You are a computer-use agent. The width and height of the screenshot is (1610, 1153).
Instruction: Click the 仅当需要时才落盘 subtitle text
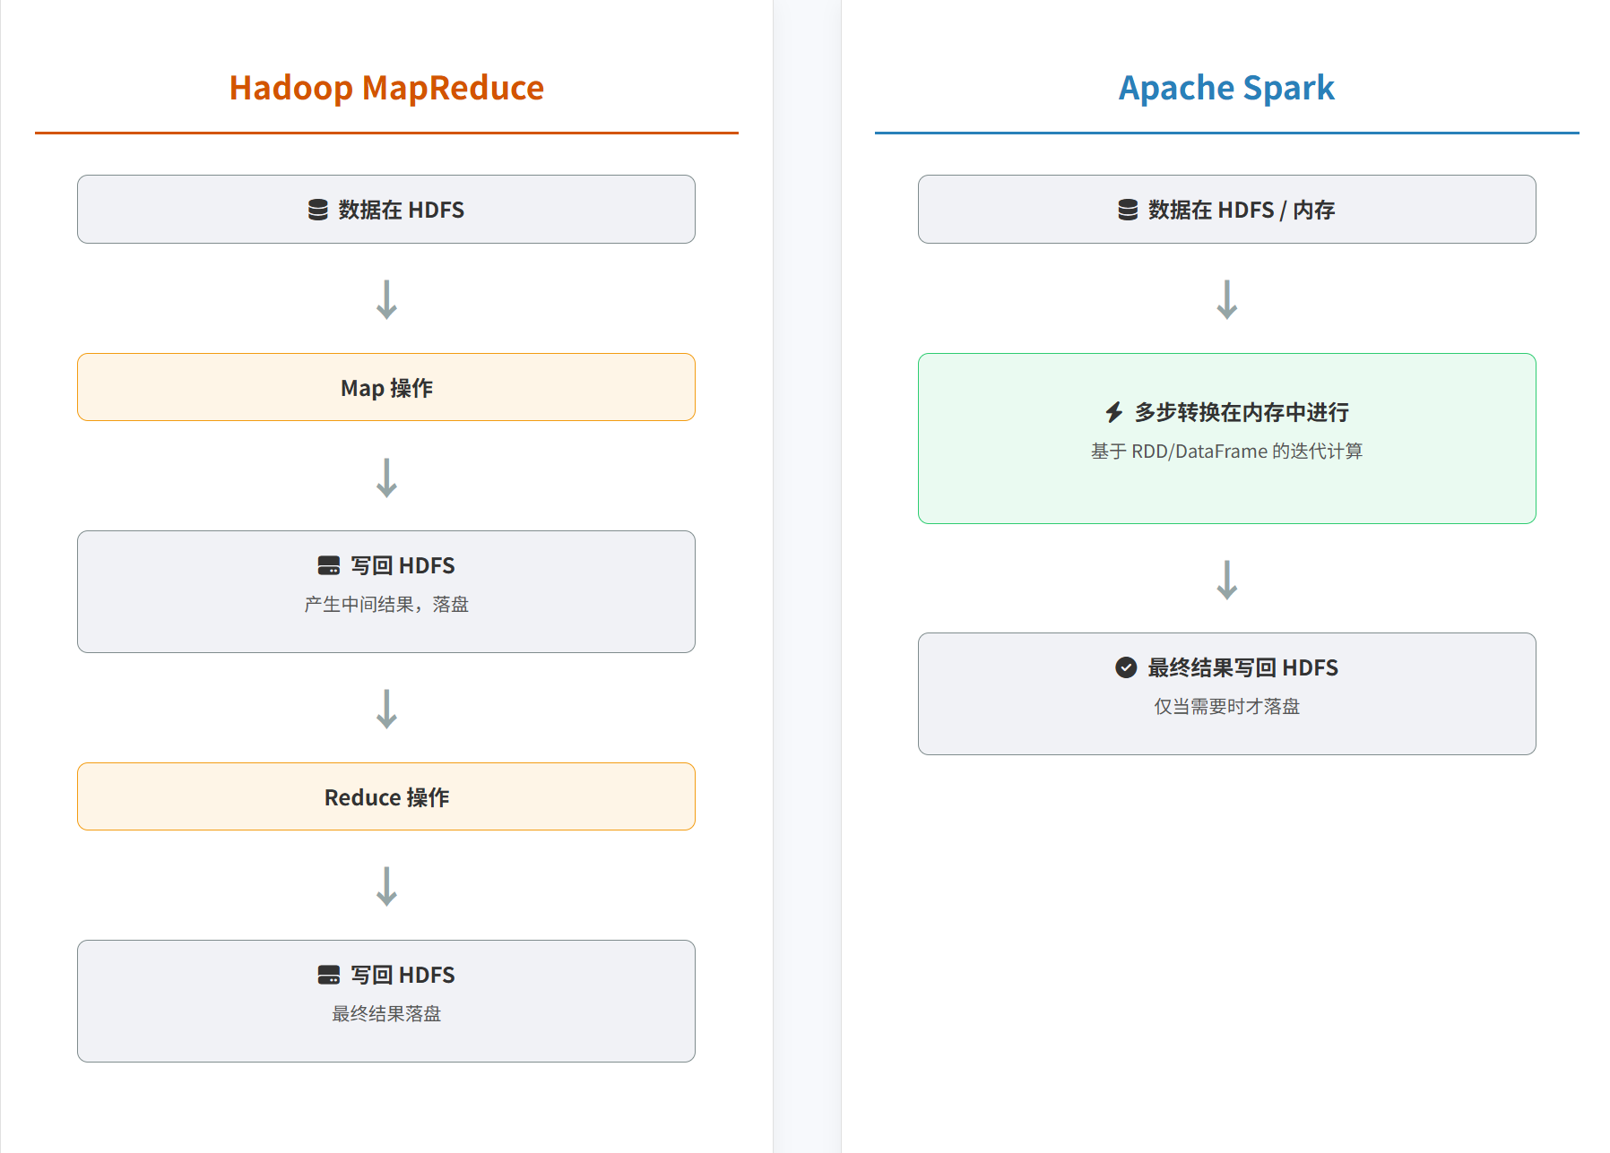1226,707
